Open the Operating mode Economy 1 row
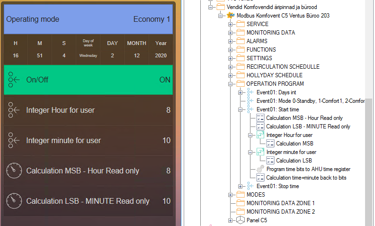 click(x=89, y=19)
